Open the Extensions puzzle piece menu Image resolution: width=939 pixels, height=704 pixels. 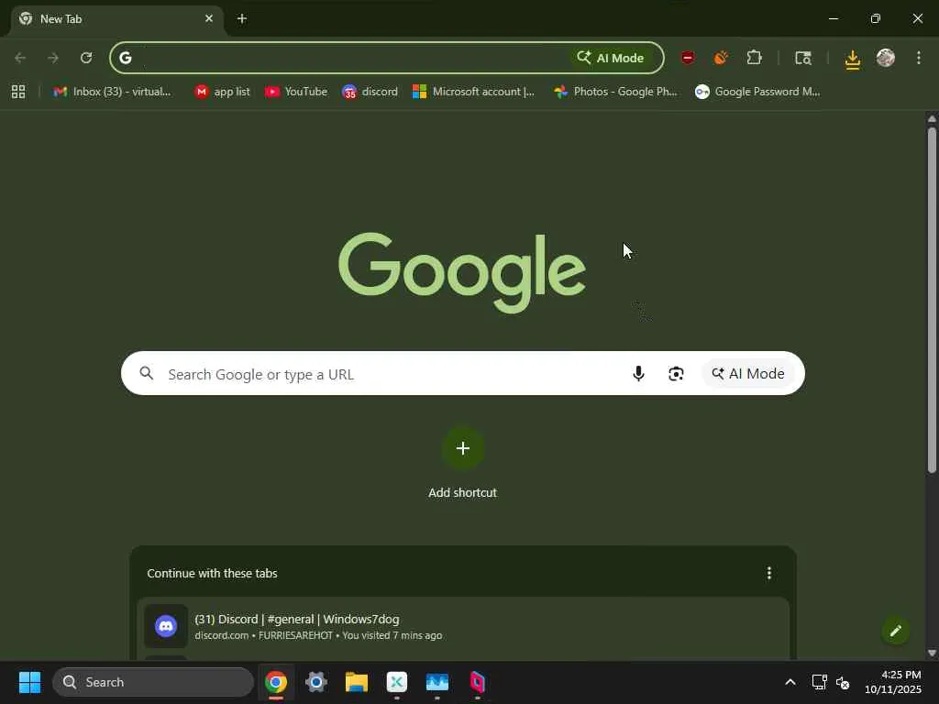tap(754, 58)
